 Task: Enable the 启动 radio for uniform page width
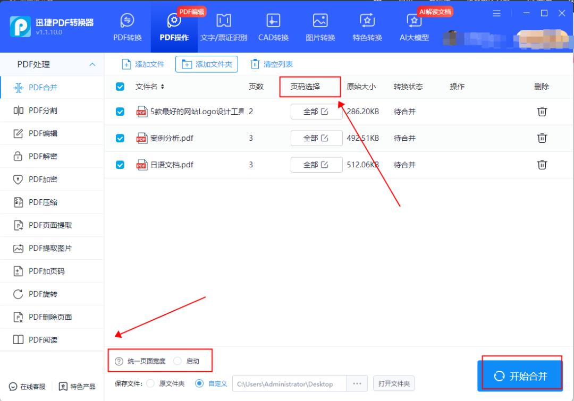click(x=178, y=361)
